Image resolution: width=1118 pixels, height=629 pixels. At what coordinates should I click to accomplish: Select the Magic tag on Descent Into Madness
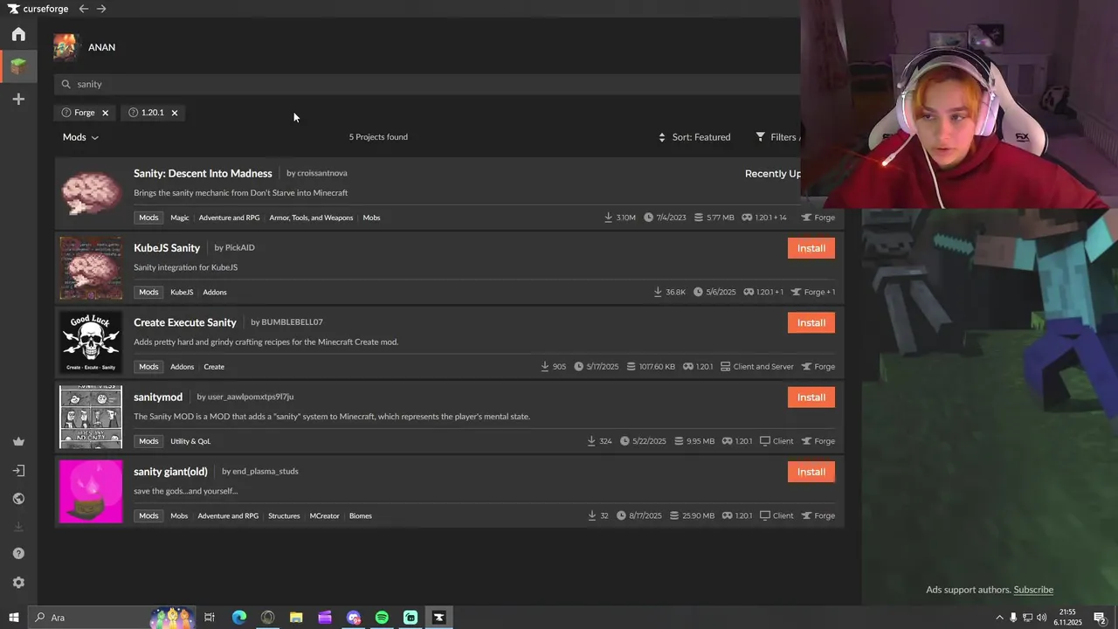pyautogui.click(x=179, y=218)
